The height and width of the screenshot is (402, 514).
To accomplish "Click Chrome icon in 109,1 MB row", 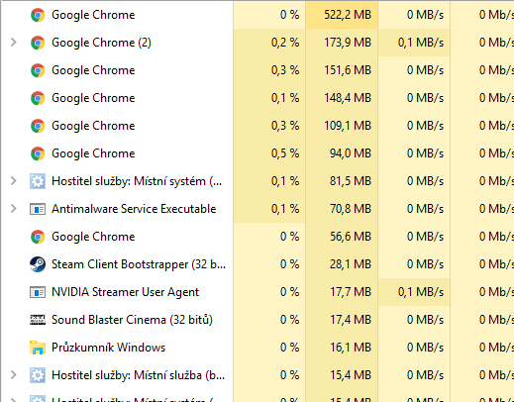I will click(38, 126).
